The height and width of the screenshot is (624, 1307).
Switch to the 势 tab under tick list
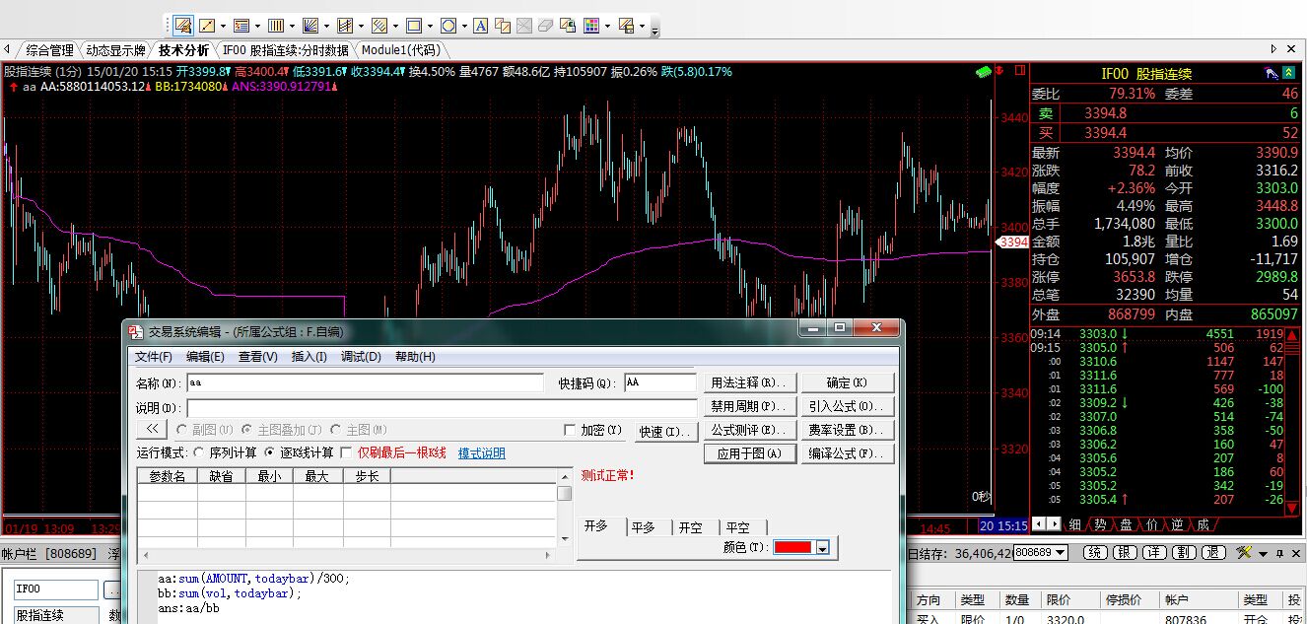pos(1100,524)
